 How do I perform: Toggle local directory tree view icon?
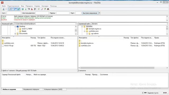(x=13, y=9)
